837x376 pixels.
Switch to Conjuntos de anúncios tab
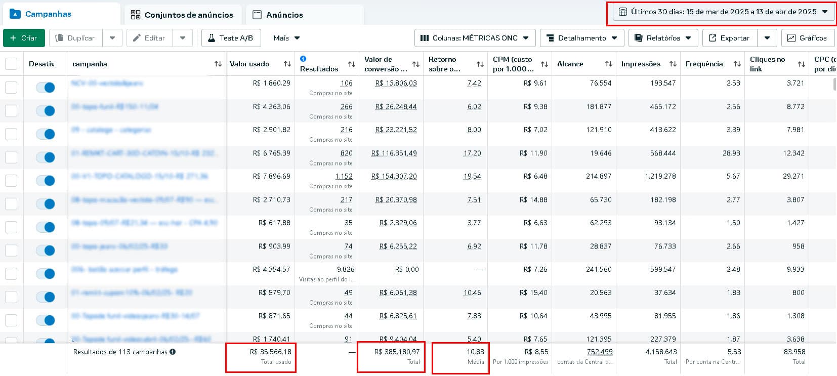pyautogui.click(x=183, y=15)
